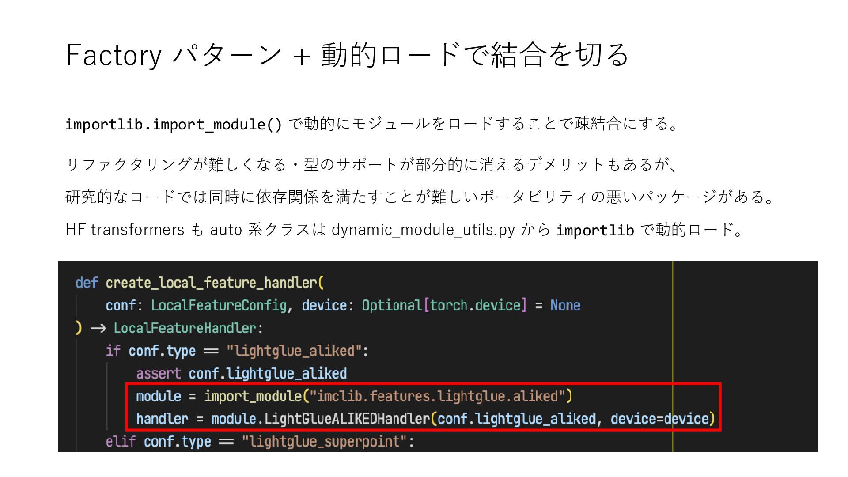Click the slide title 'Factory パターン + 動的ロードで結合を切る'
This screenshot has width=848, height=477.
347,55
